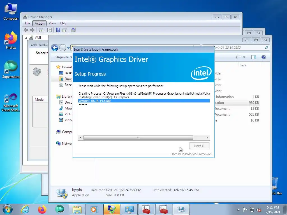This screenshot has width=287, height=215.
Task: Click the log scrollbar right arrow
Action: pos(207,137)
